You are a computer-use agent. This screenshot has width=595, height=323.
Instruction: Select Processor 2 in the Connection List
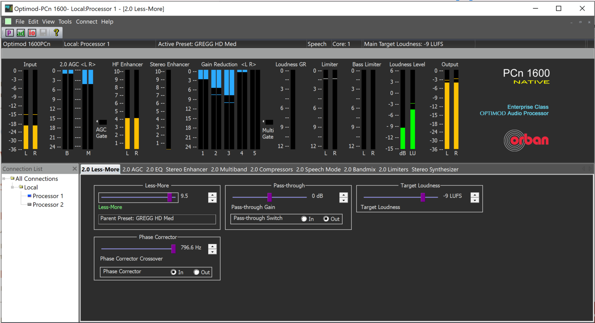(x=48, y=205)
